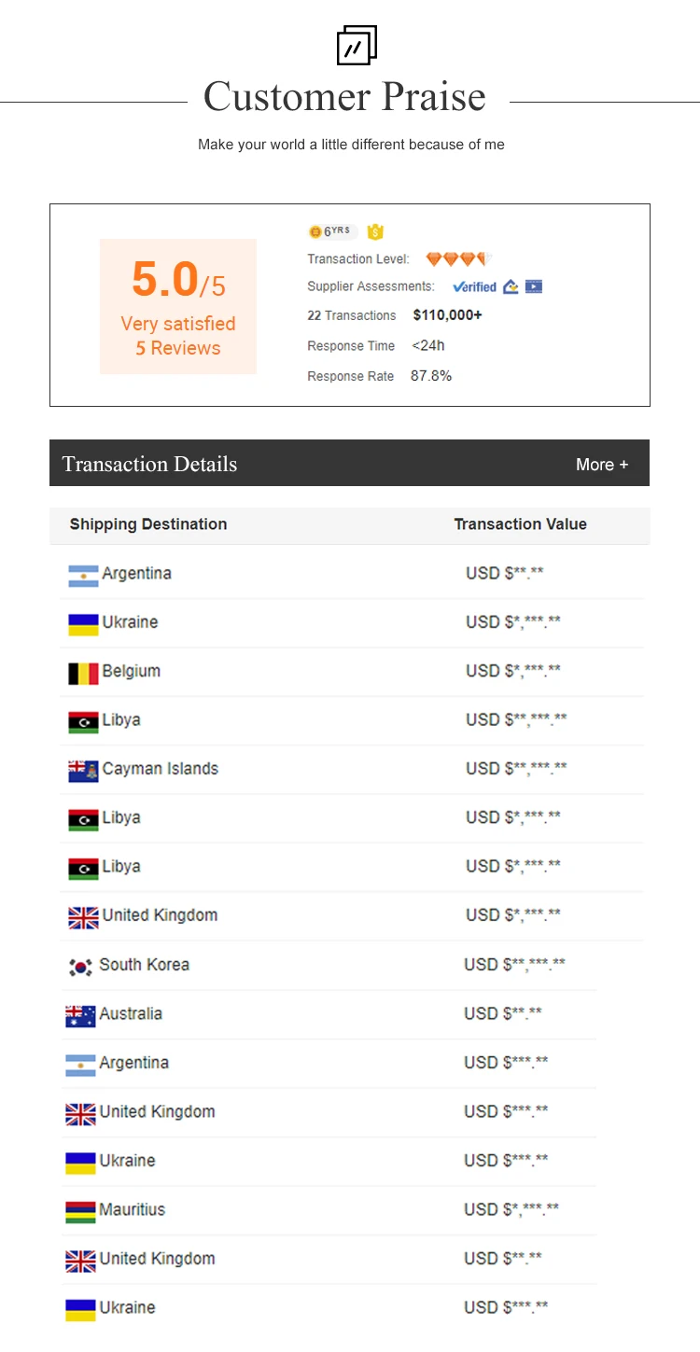Click the Mauritius transaction value
Viewport: 700px width, 1352px height.
(x=511, y=1209)
